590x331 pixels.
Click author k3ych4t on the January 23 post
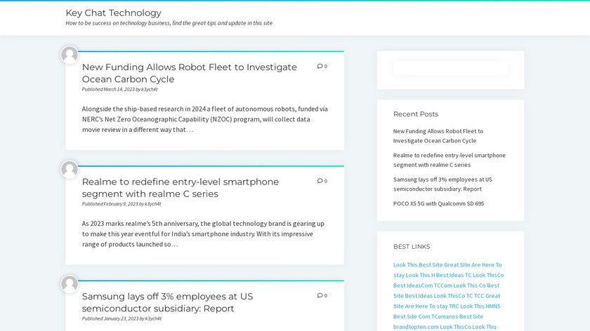152,318
